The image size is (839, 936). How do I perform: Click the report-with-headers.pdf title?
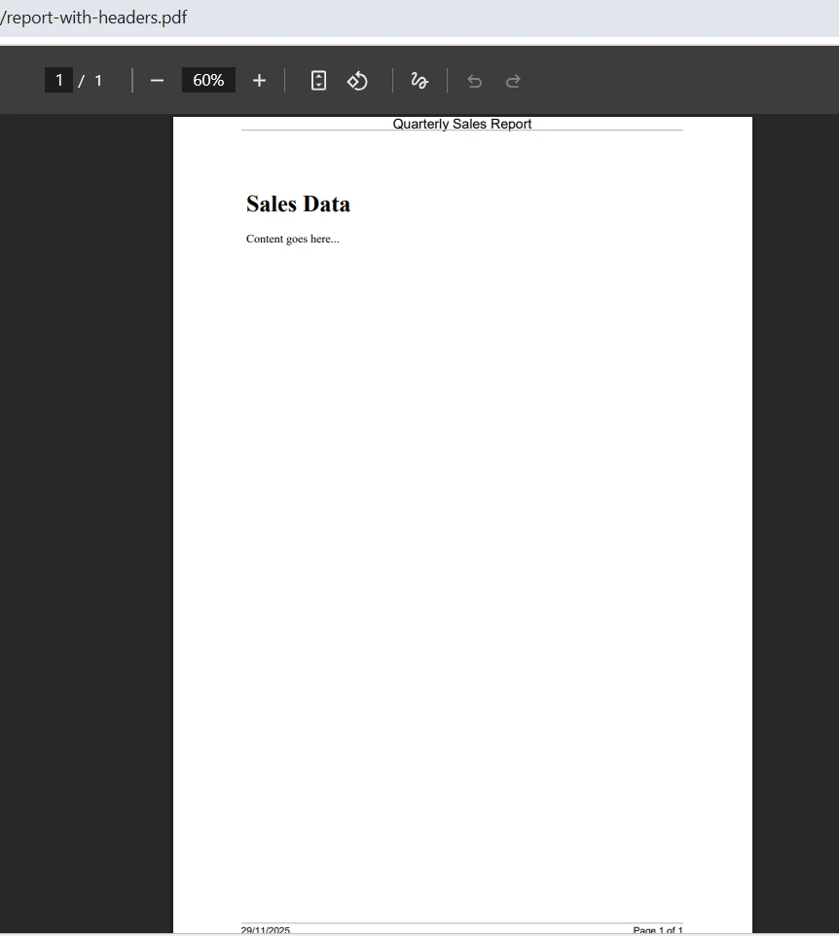(94, 17)
